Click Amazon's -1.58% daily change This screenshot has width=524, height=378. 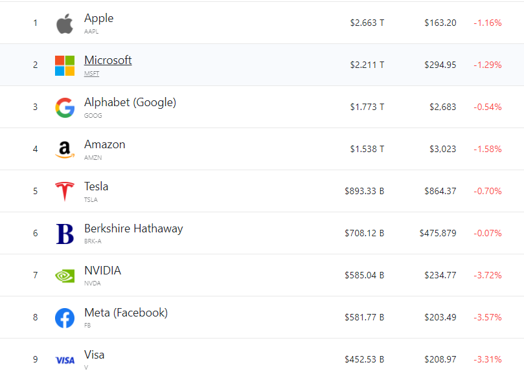(487, 150)
